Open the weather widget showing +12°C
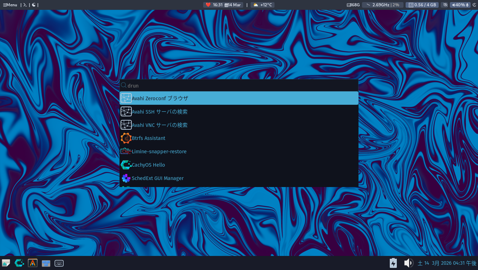478x270 pixels. 263,5
